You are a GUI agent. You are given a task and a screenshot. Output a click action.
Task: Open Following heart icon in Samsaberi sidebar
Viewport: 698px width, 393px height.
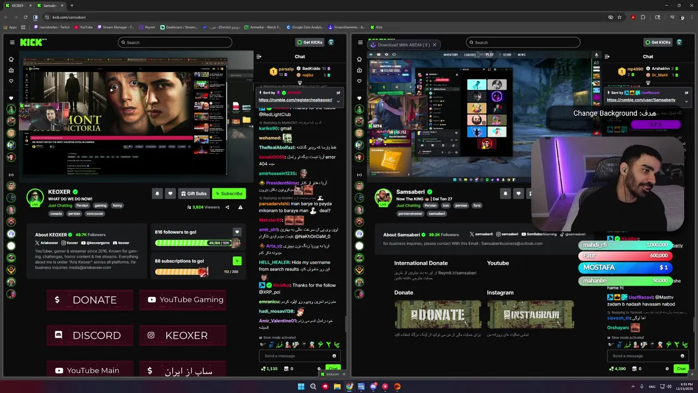(x=359, y=81)
